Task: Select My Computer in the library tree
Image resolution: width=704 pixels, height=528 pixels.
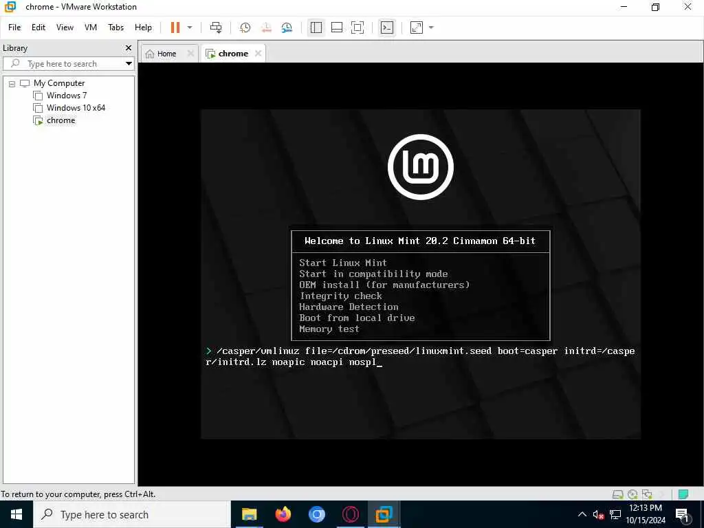Action: coord(59,83)
